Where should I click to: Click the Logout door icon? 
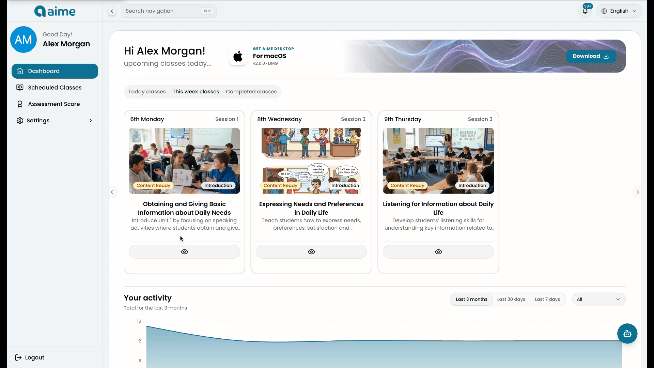[x=18, y=357]
